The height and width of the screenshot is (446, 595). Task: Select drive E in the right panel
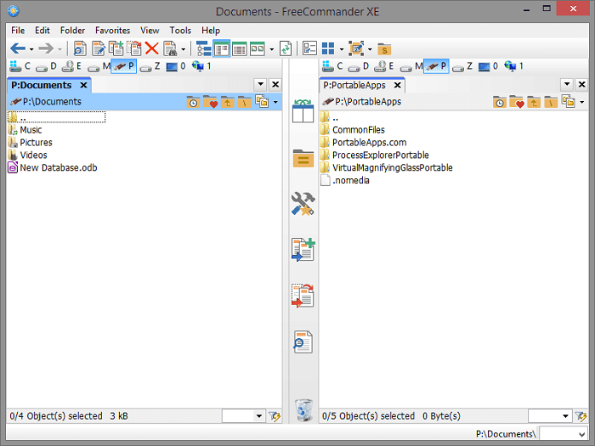pyautogui.click(x=384, y=66)
